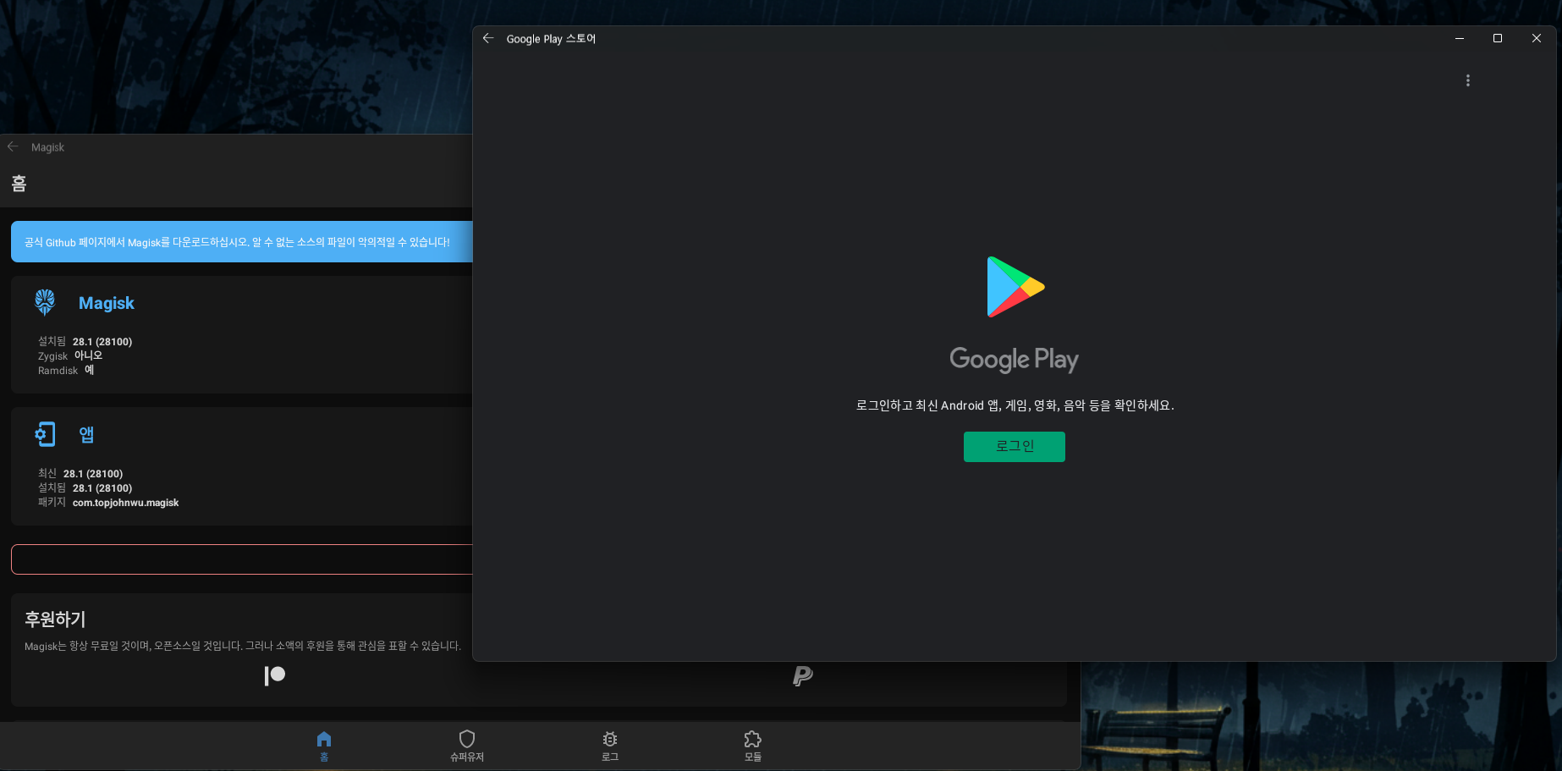Image resolution: width=1562 pixels, height=771 pixels.
Task: Open the three-dot overflow menu in Google Play
Action: [x=1467, y=80]
